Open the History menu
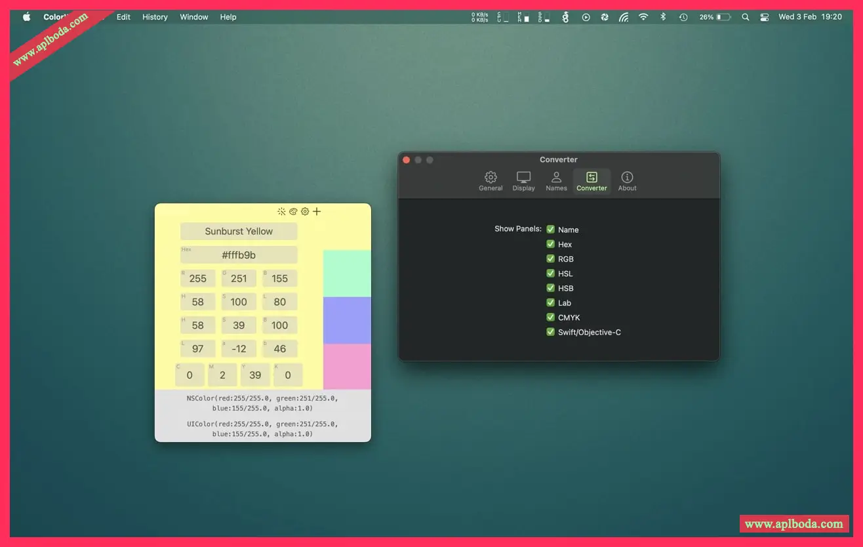863x547 pixels. pos(155,17)
